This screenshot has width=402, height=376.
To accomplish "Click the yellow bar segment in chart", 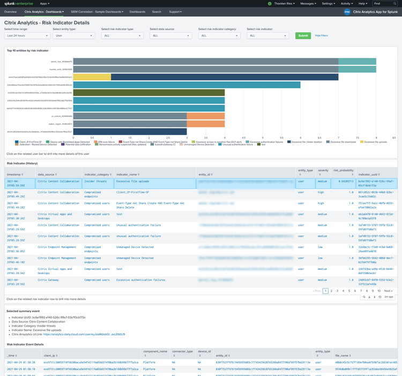I will (92, 77).
